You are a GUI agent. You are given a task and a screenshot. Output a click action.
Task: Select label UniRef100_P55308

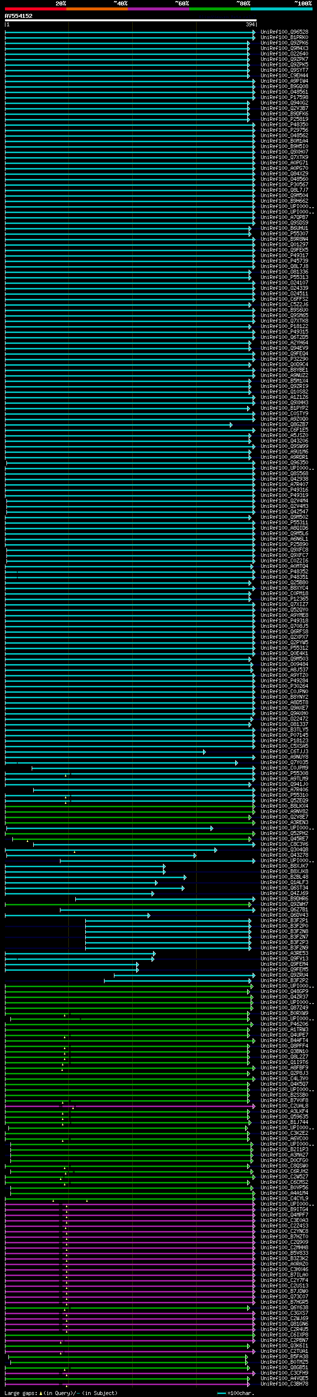tap(284, 774)
